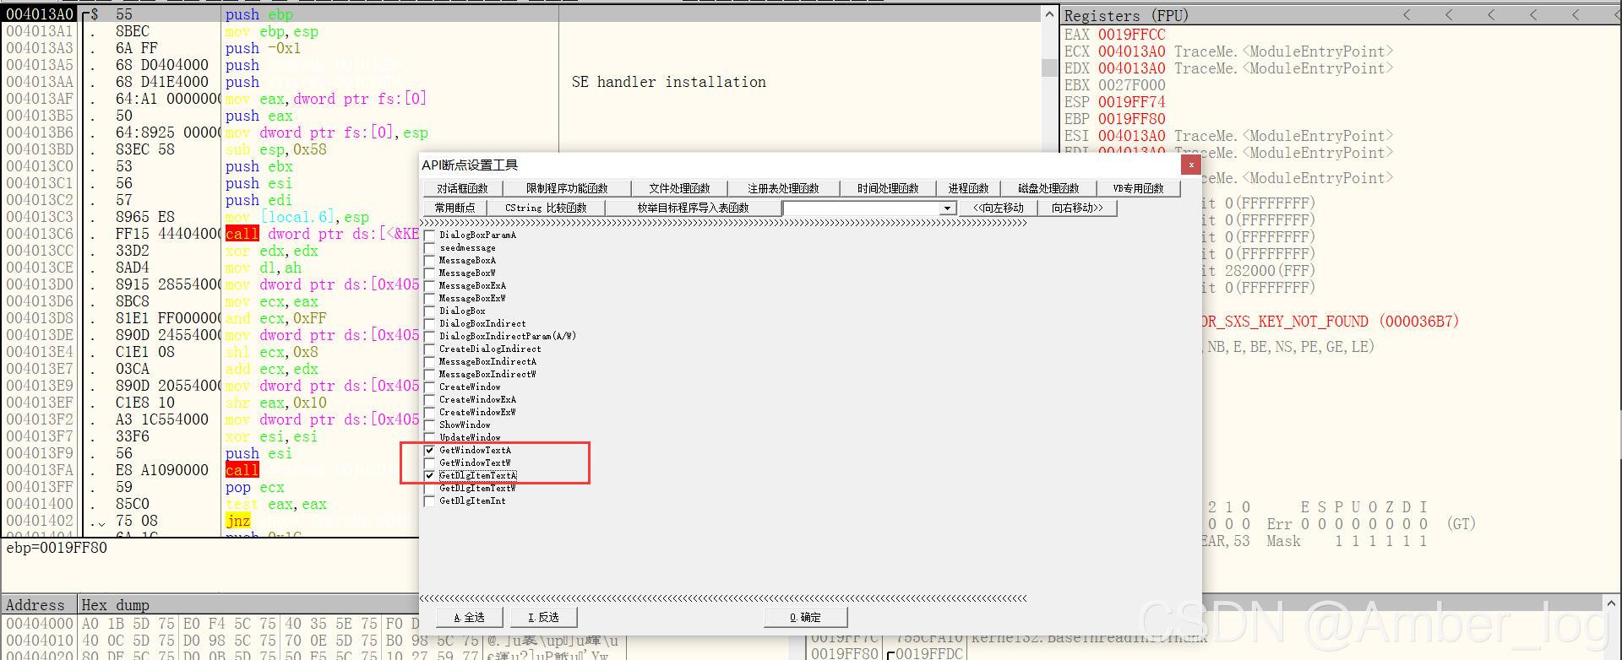Open the import function combo box dropdown
Image resolution: width=1622 pixels, height=660 pixels.
coord(948,208)
